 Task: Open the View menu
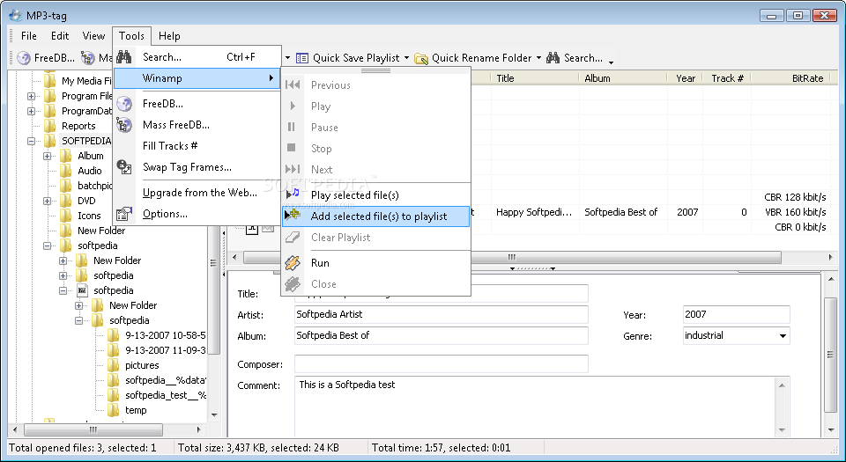(93, 36)
